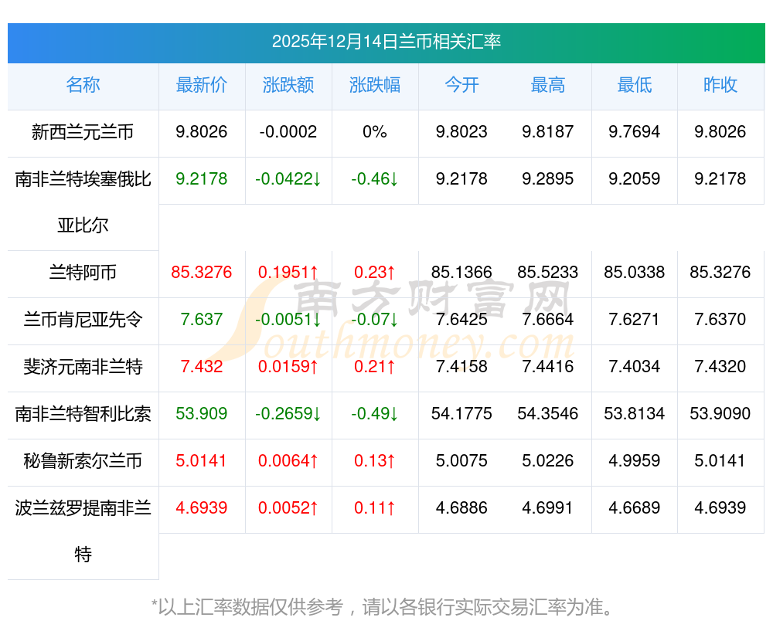Click the table title 2025年12月14日兰币相关汇率
The width and height of the screenshot is (773, 631).
click(386, 42)
